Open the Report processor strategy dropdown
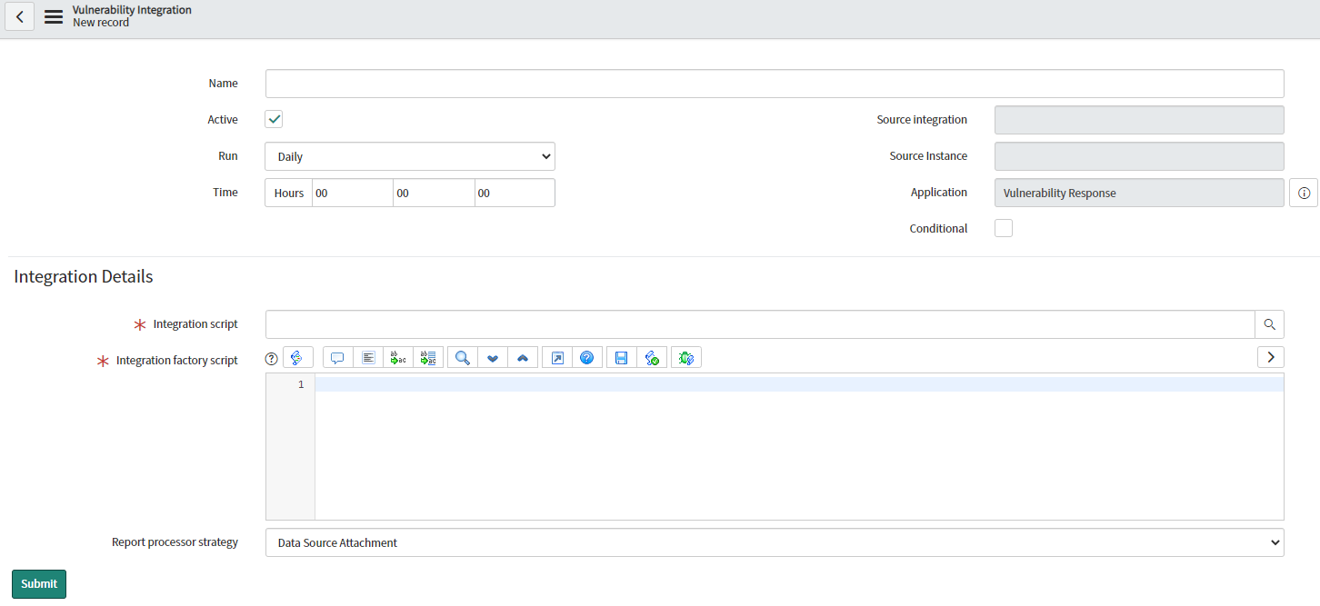Image resolution: width=1320 pixels, height=606 pixels. tap(774, 542)
